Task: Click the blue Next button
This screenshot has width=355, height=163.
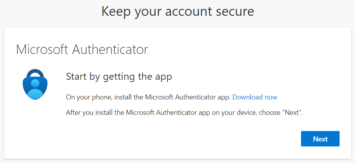Action: tap(320, 139)
